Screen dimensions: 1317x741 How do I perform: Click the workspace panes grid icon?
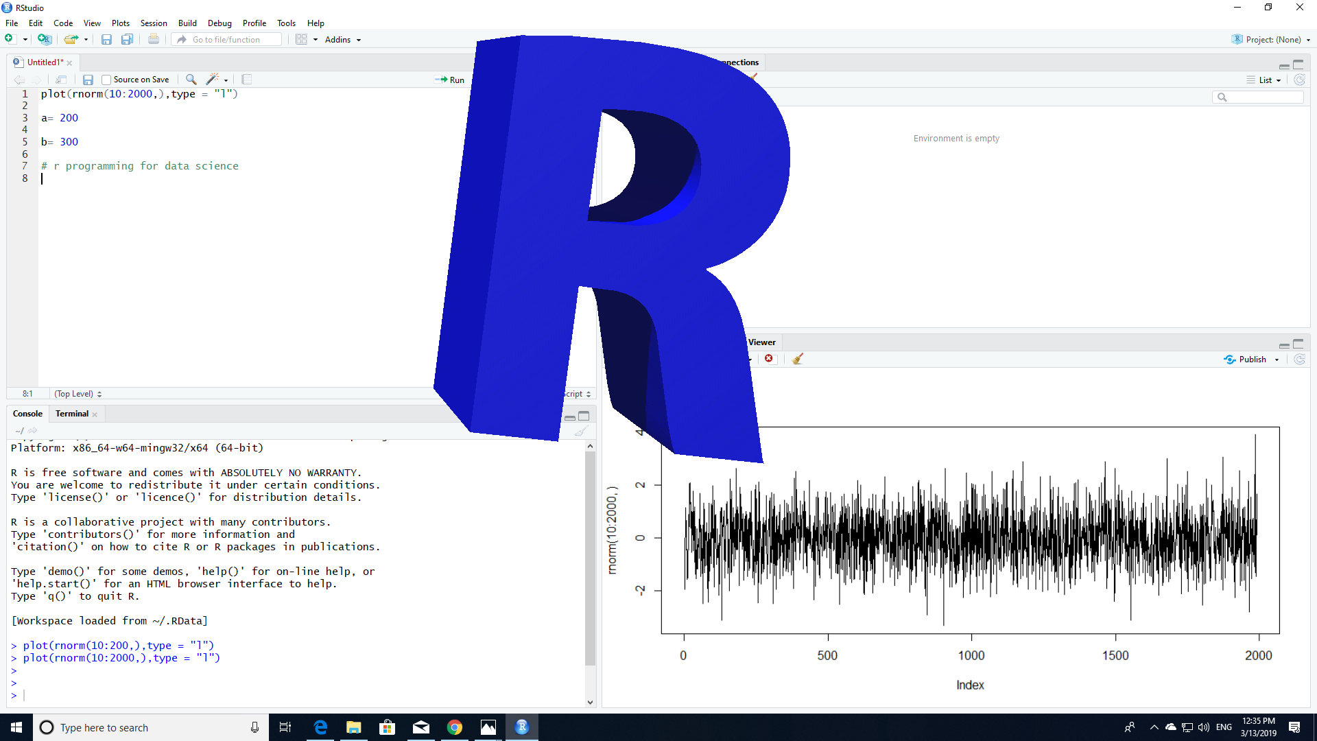pyautogui.click(x=301, y=39)
